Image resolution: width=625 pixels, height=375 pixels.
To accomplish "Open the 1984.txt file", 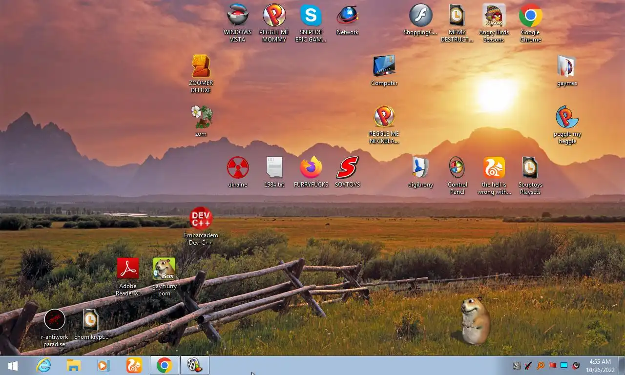I will [x=274, y=172].
